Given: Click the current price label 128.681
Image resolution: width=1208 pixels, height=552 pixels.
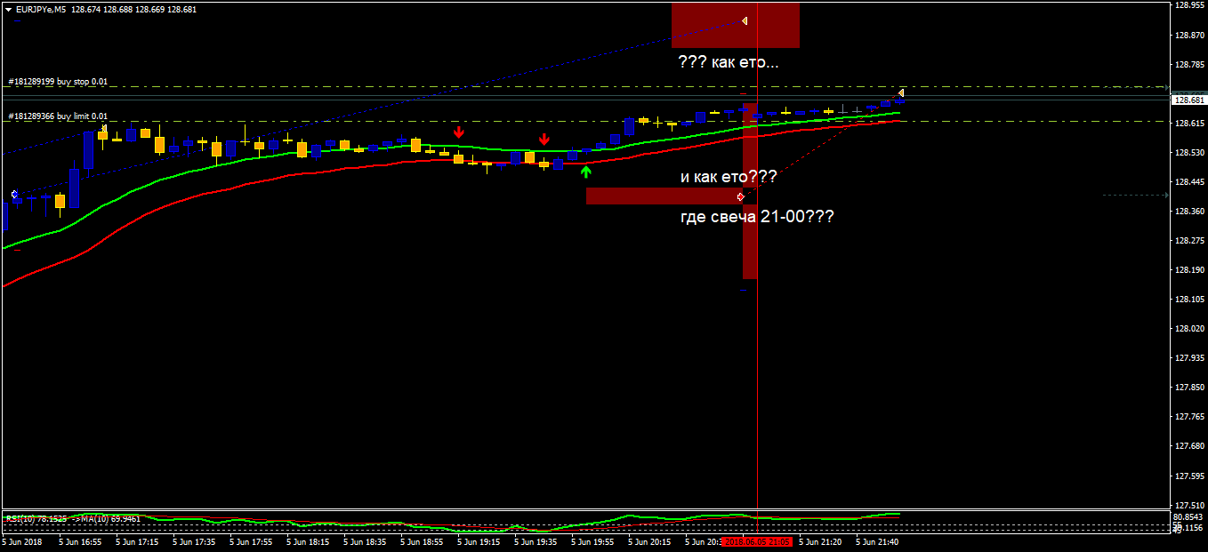Looking at the screenshot, I should [x=1189, y=100].
